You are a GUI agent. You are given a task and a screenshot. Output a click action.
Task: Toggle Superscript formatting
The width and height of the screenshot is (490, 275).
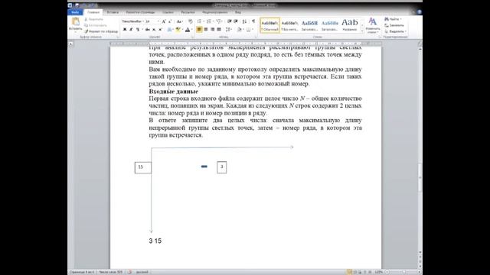pos(160,30)
